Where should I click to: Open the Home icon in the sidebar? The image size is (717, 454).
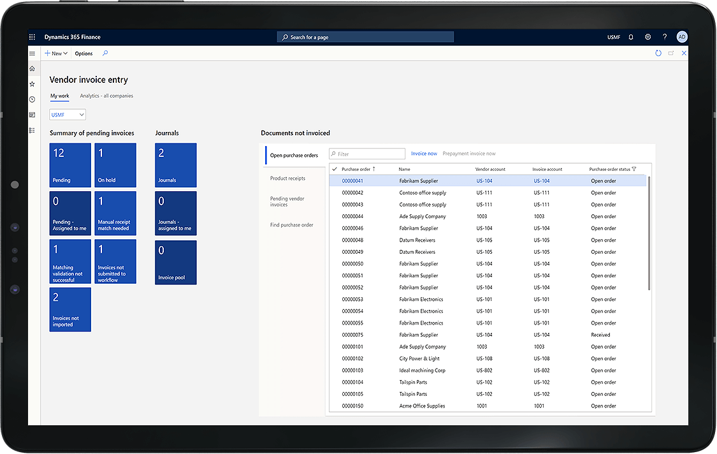tap(33, 68)
